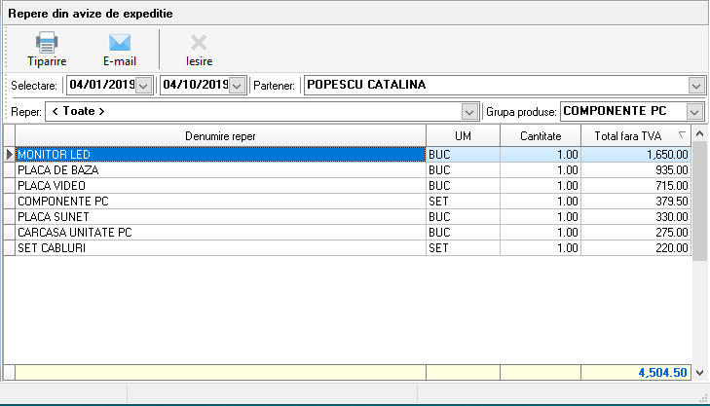Click the Tiparire printer icon
Image resolution: width=710 pixels, height=406 pixels.
(x=47, y=43)
